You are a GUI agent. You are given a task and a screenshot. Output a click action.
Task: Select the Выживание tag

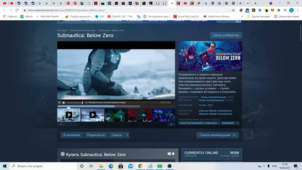pos(228,123)
